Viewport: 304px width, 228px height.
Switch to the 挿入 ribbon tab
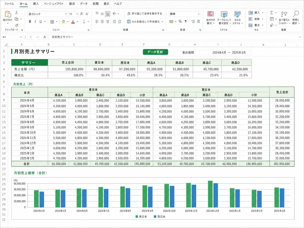[36, 4]
